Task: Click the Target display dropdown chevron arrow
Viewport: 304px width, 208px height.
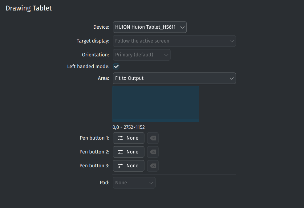Action: click(x=232, y=41)
